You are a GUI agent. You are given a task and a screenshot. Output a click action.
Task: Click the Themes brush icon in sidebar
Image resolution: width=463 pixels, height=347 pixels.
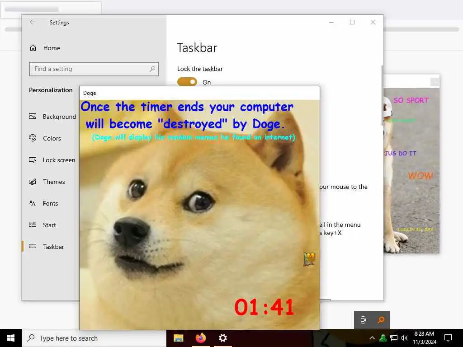click(x=33, y=182)
